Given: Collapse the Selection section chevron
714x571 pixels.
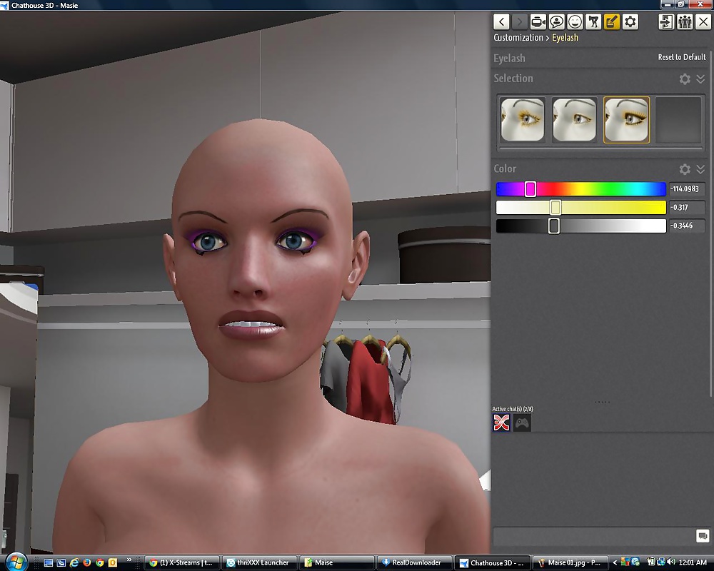Looking at the screenshot, I should pyautogui.click(x=700, y=79).
